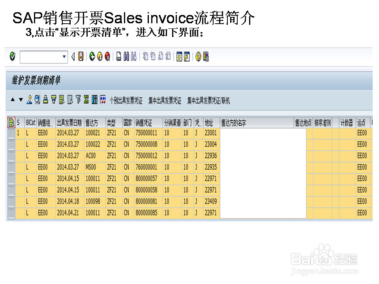
Task: Click the Set Filter funnel icon
Action: [78, 99]
